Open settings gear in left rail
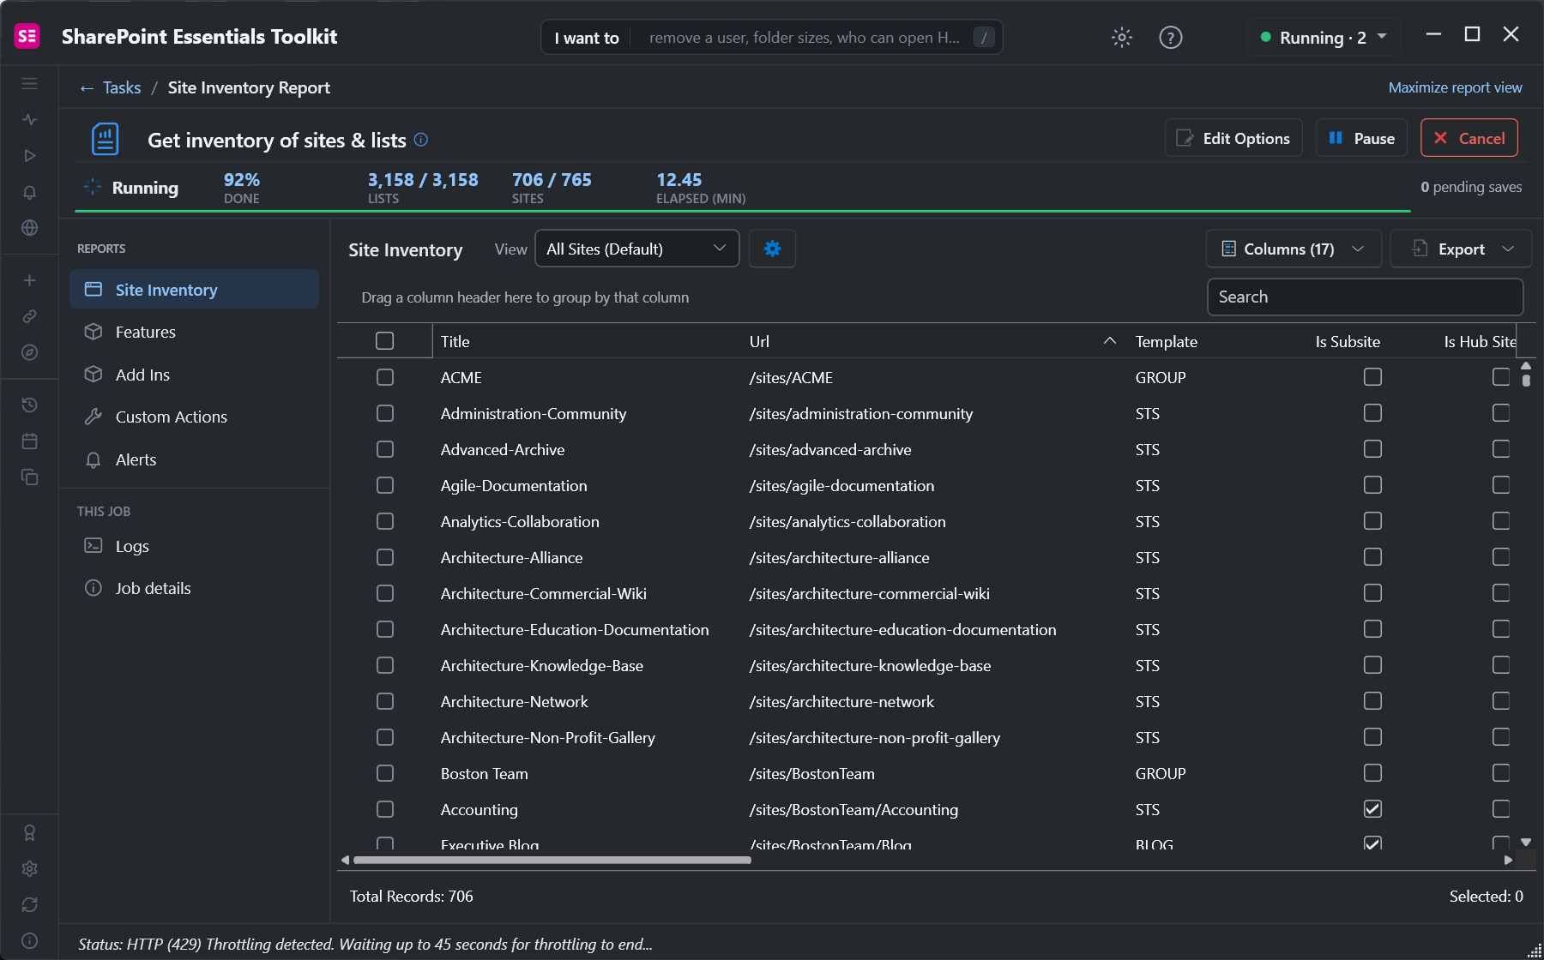1544x960 pixels. (29, 869)
